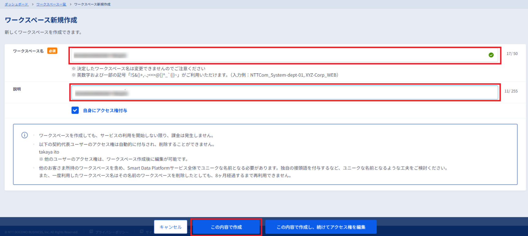Click the 11/255 character counter
Screen dimensions: 528x236
(511, 91)
